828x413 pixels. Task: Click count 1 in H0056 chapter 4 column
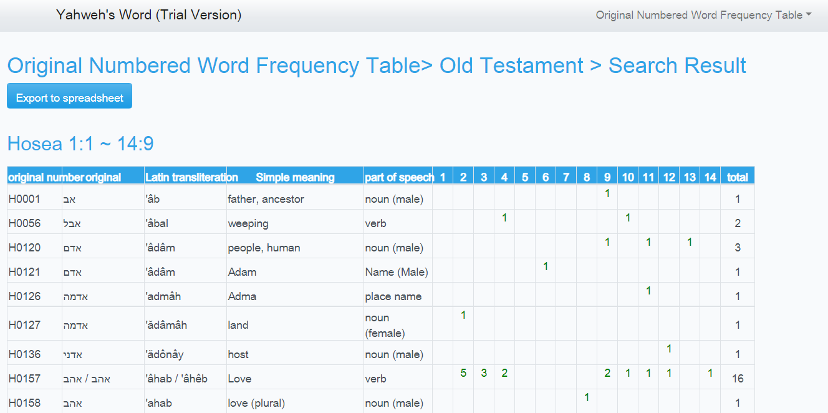click(x=504, y=218)
